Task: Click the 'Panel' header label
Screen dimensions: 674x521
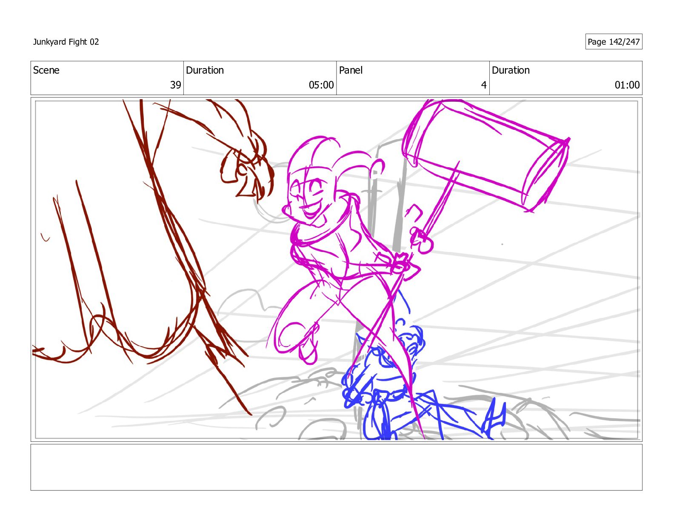Action: click(351, 70)
